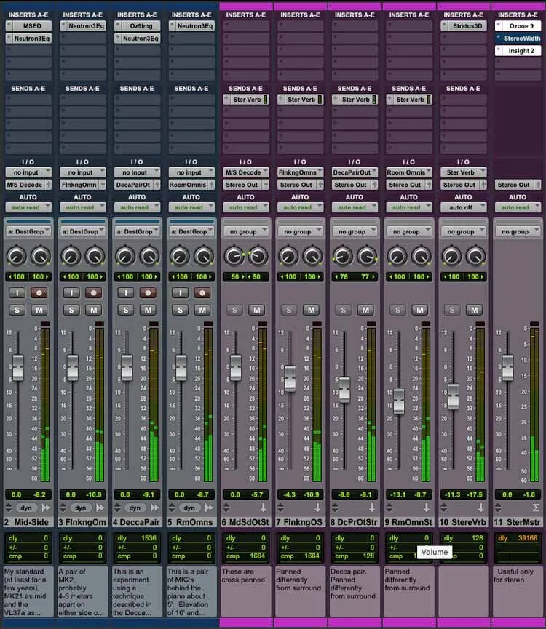Image resolution: width=546 pixels, height=629 pixels.
Task: Click the right pan knob of MdSdOtSt
Action: (x=258, y=257)
